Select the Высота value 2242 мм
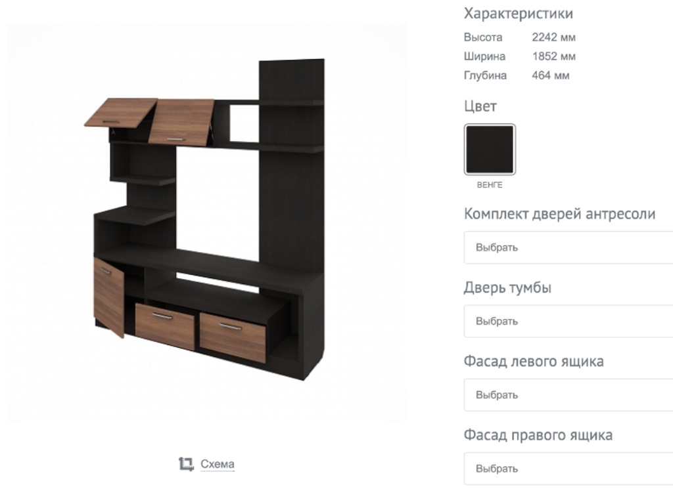Image resolution: width=673 pixels, height=504 pixels. 553,37
